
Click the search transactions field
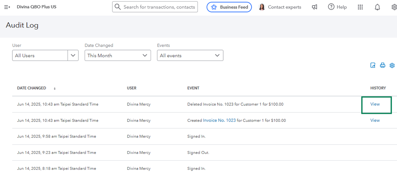(159, 7)
